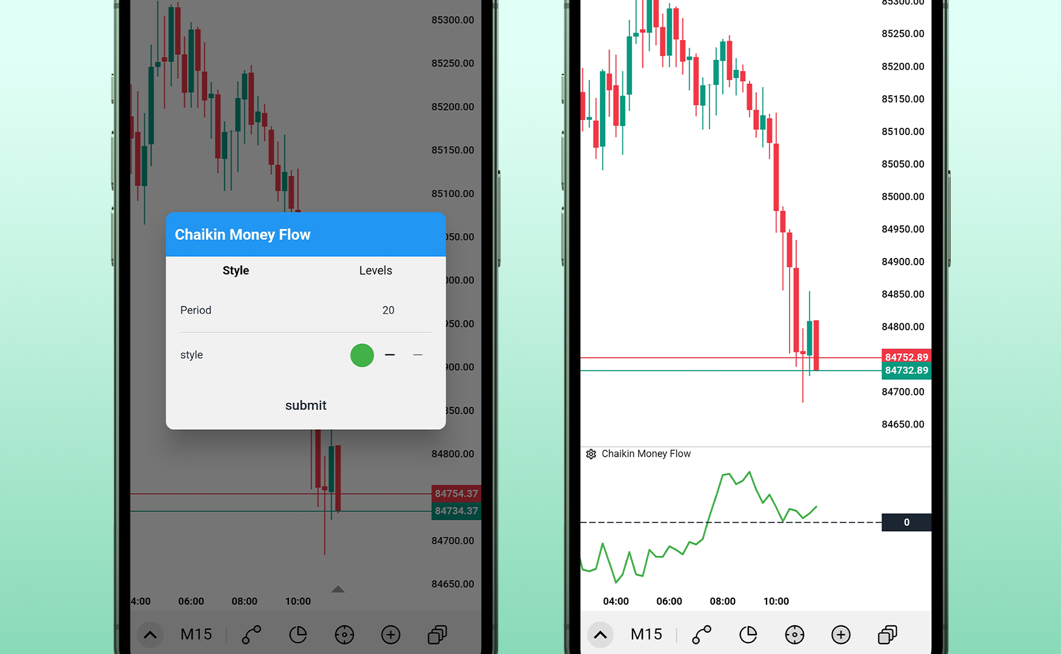Toggle the plus icon on the right toolbar
Screen dimensions: 1061x654
841,635
